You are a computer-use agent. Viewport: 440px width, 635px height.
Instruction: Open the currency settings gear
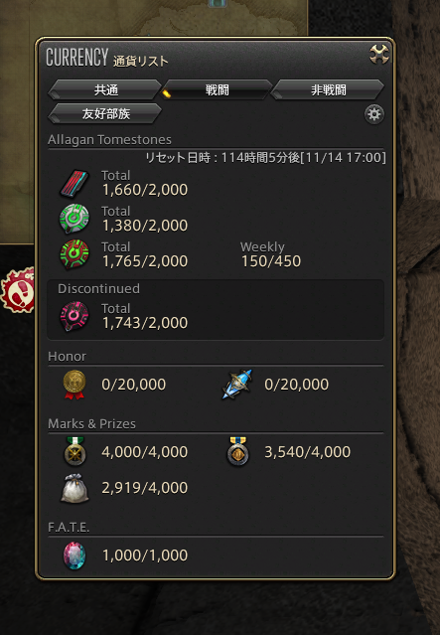(x=374, y=114)
